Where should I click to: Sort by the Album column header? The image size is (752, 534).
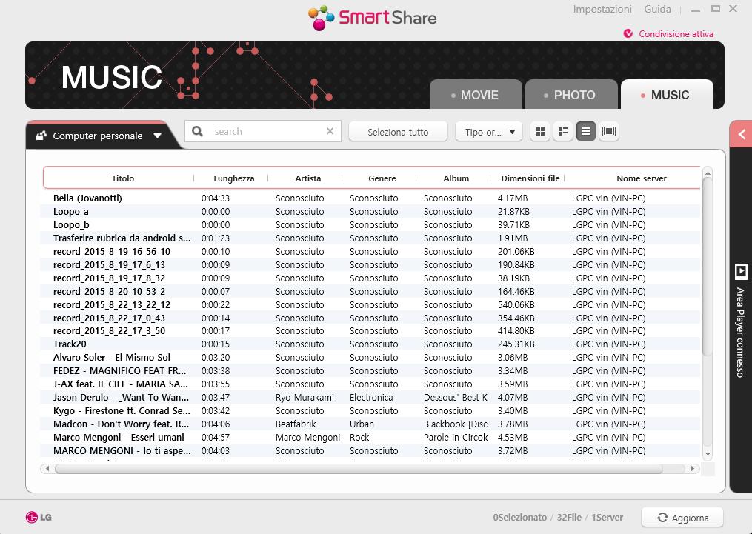[x=456, y=178]
